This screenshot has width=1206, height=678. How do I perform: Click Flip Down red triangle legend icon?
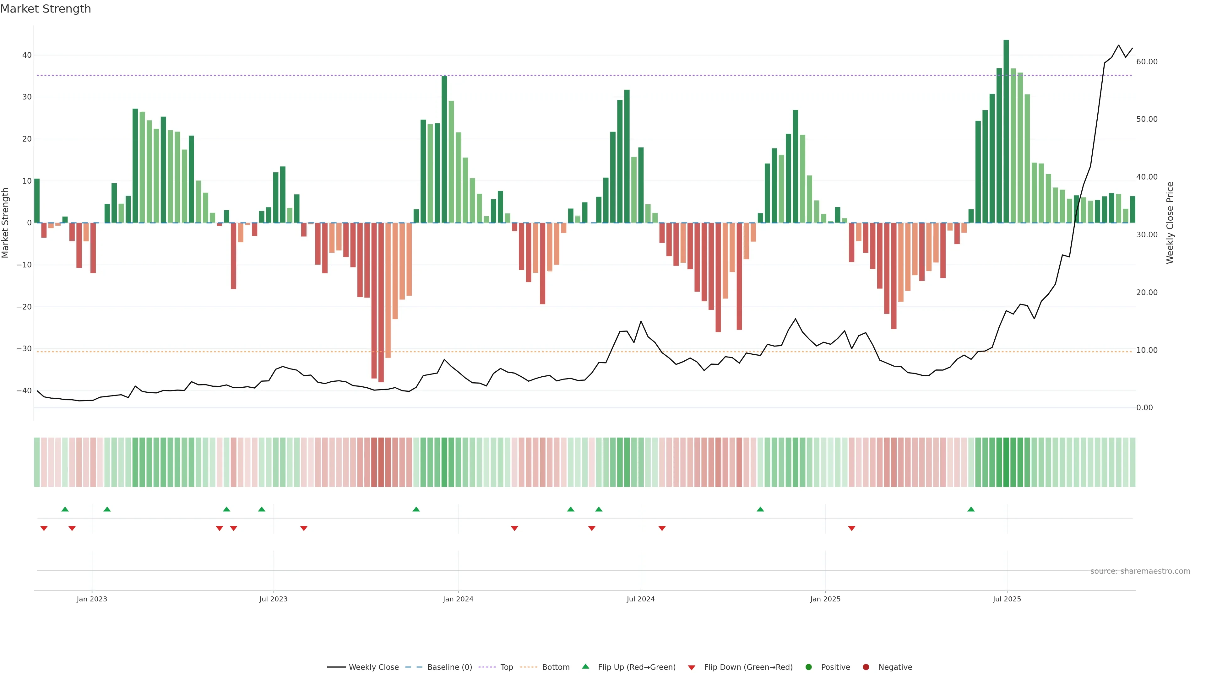(x=692, y=667)
